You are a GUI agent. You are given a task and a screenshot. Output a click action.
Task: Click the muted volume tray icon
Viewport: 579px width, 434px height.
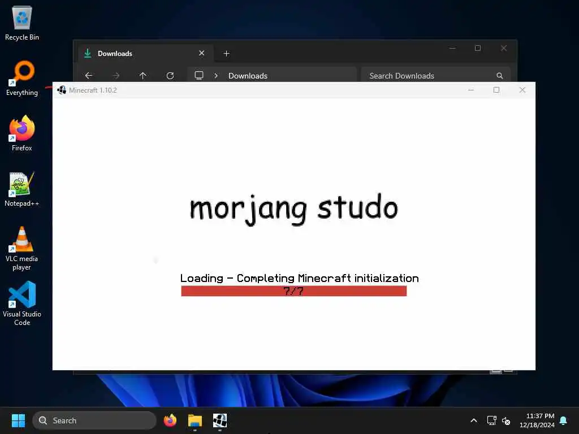tap(506, 420)
